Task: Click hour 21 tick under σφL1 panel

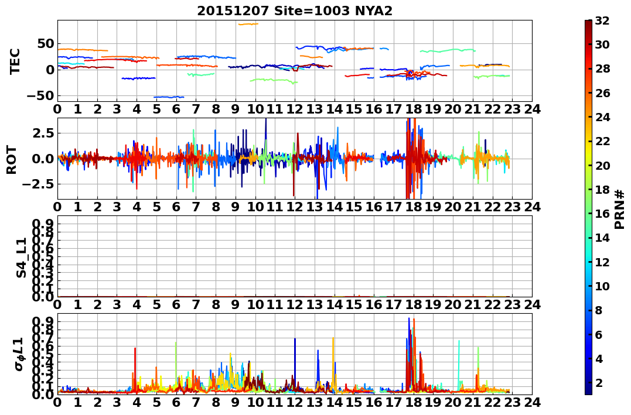Action: pyautogui.click(x=473, y=402)
